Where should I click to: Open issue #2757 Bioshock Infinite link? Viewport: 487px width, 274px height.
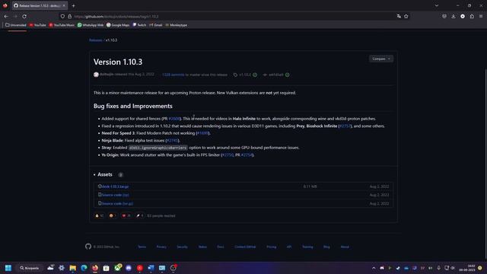pyautogui.click(x=345, y=126)
